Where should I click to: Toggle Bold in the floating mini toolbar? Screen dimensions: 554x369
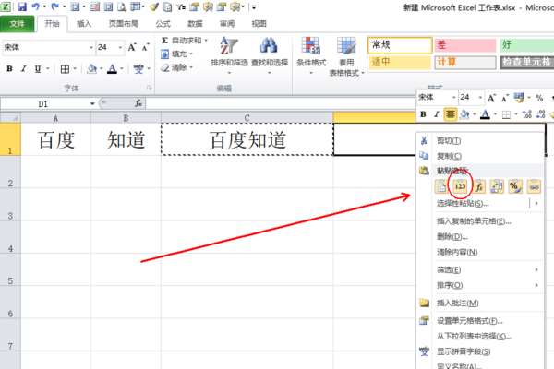click(423, 114)
